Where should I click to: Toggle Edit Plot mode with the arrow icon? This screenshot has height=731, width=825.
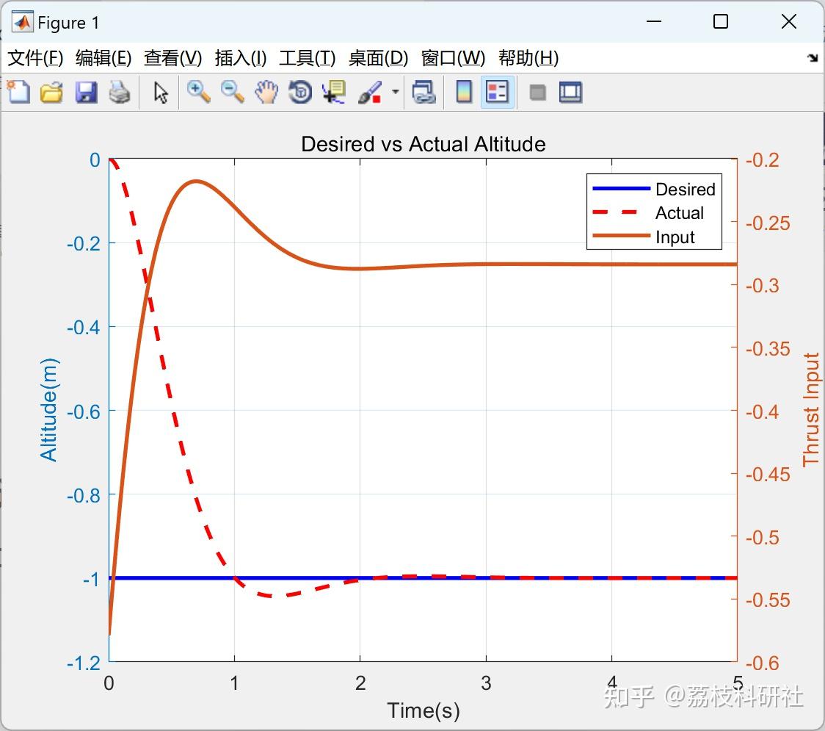click(159, 92)
